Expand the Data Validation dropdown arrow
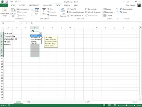Image resolution: width=142 pixels, height=107 pixels. pyautogui.click(x=83, y=16)
